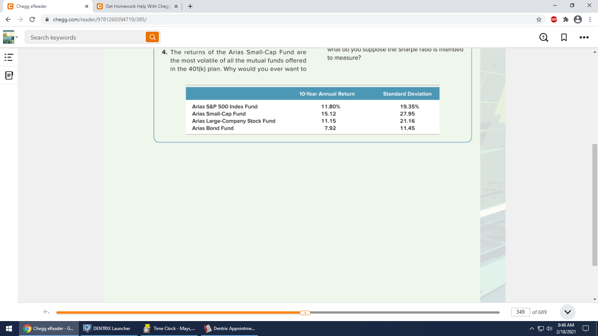
Task: Open a new browser tab
Action: [x=190, y=6]
